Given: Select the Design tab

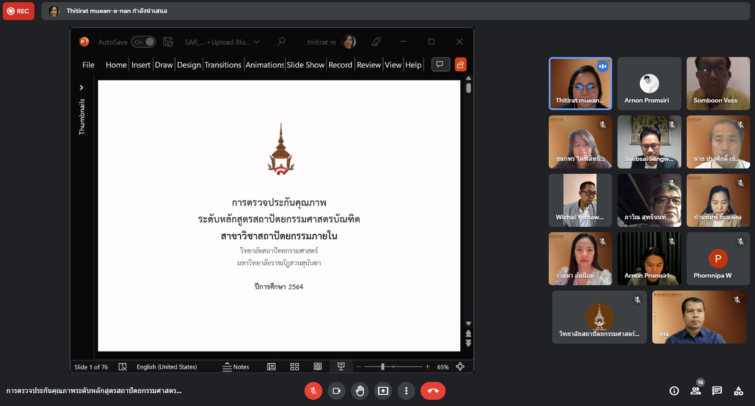Looking at the screenshot, I should [189, 65].
